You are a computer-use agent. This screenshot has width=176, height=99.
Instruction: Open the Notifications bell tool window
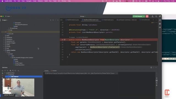point(160,20)
